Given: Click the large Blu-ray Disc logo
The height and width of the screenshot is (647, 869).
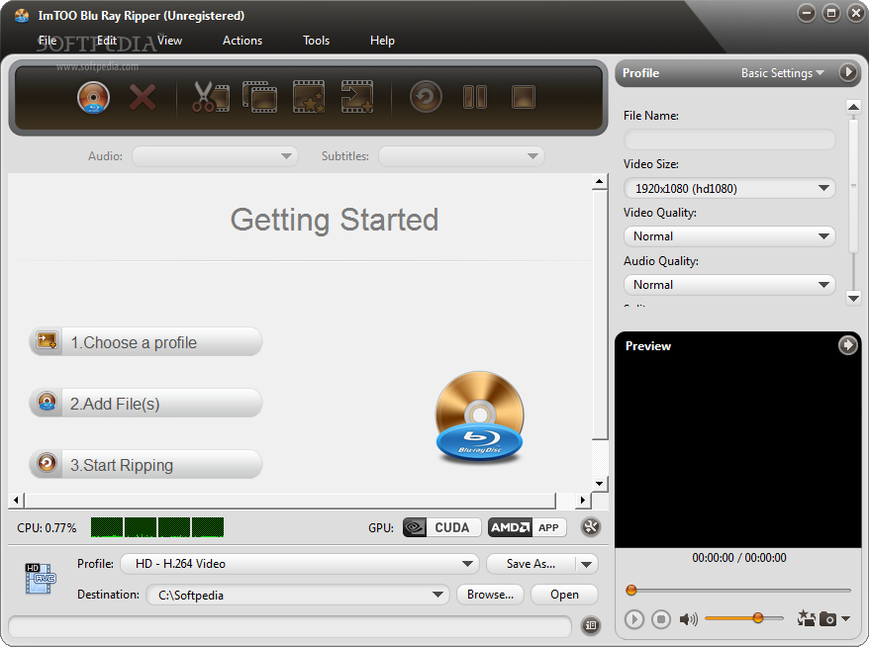Looking at the screenshot, I should click(x=479, y=416).
